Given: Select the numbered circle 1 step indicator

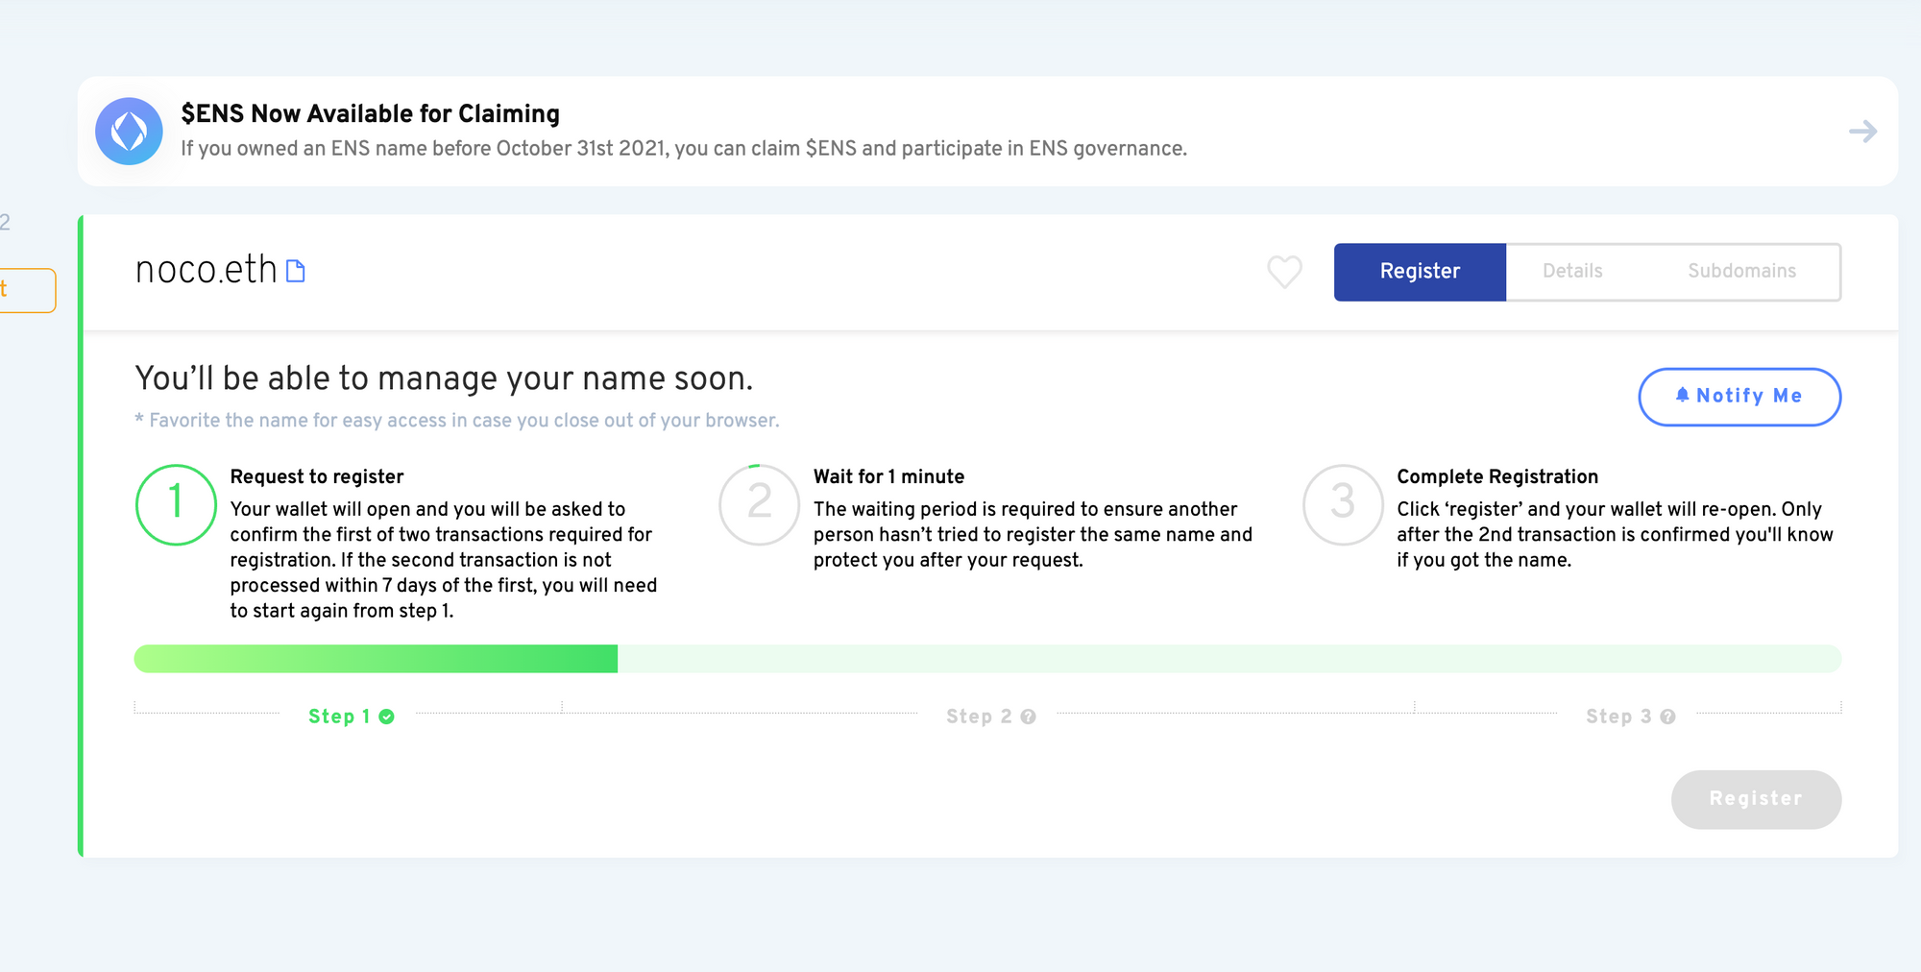Looking at the screenshot, I should click(x=176, y=504).
